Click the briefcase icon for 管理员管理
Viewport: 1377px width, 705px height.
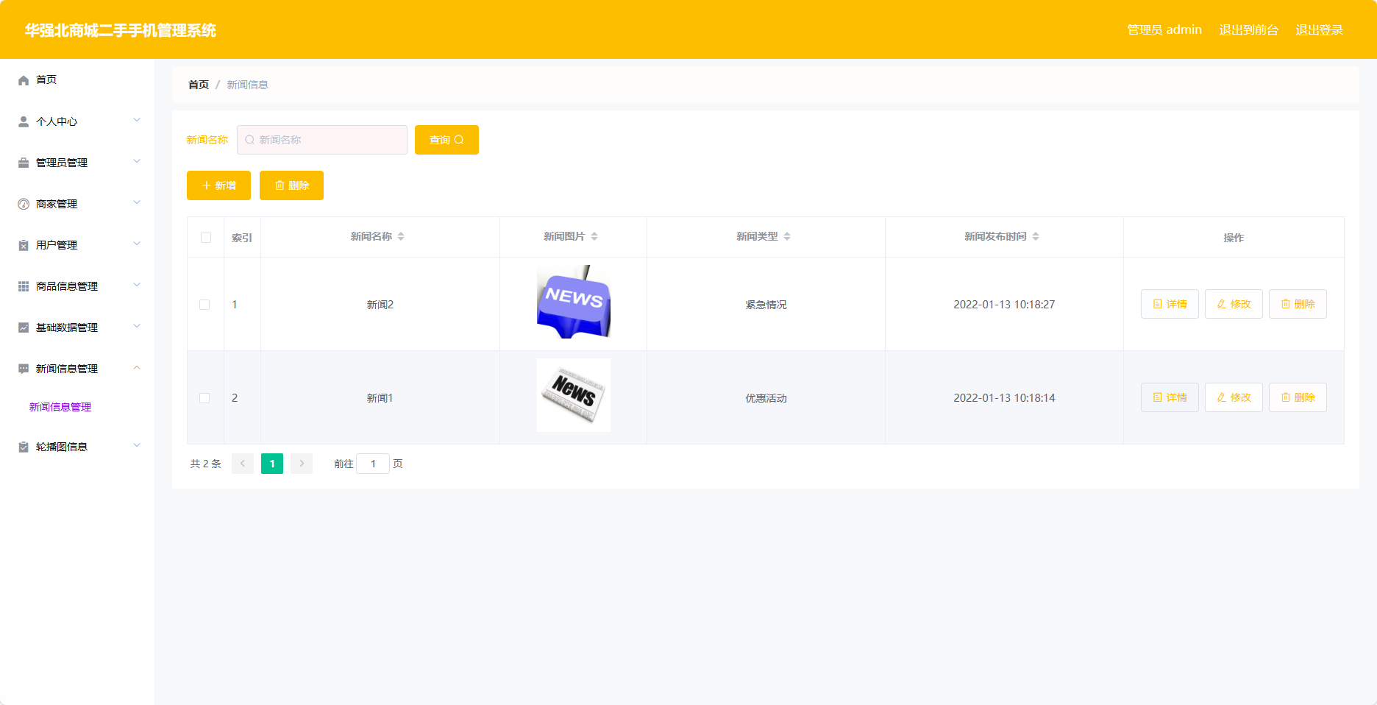pos(24,163)
